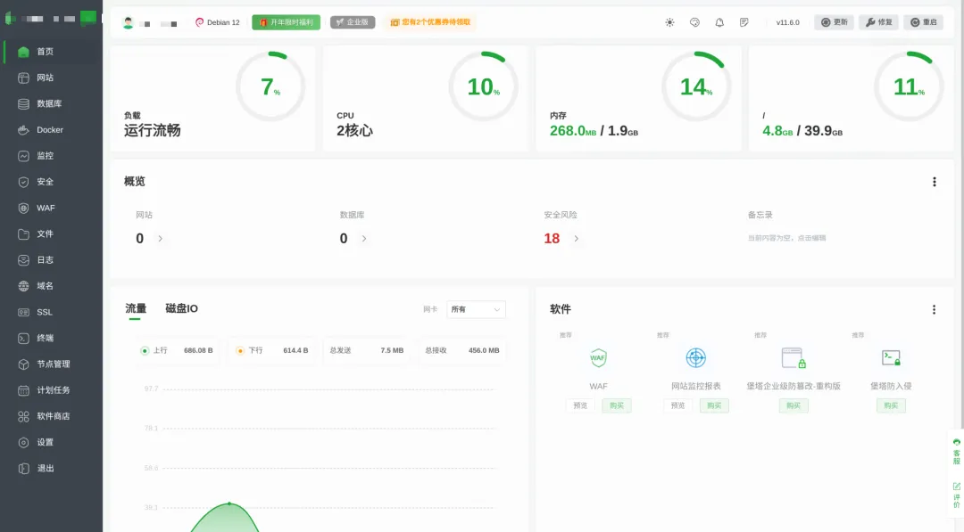Switch to the 磁盘IO tab
The width and height of the screenshot is (964, 532).
point(181,308)
